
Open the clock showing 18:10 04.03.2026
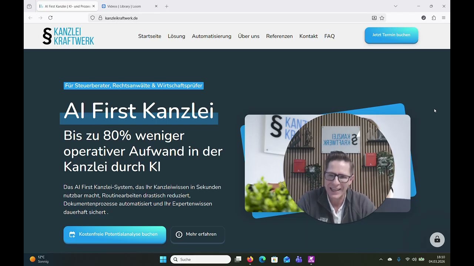click(x=437, y=259)
